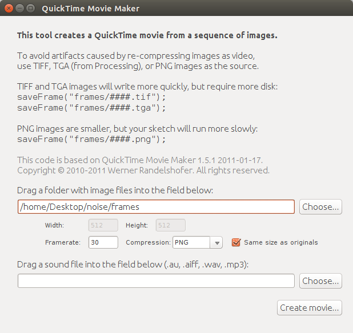353x333 pixels.
Task: Click the "Same size as originals" label
Action: [x=280, y=242]
